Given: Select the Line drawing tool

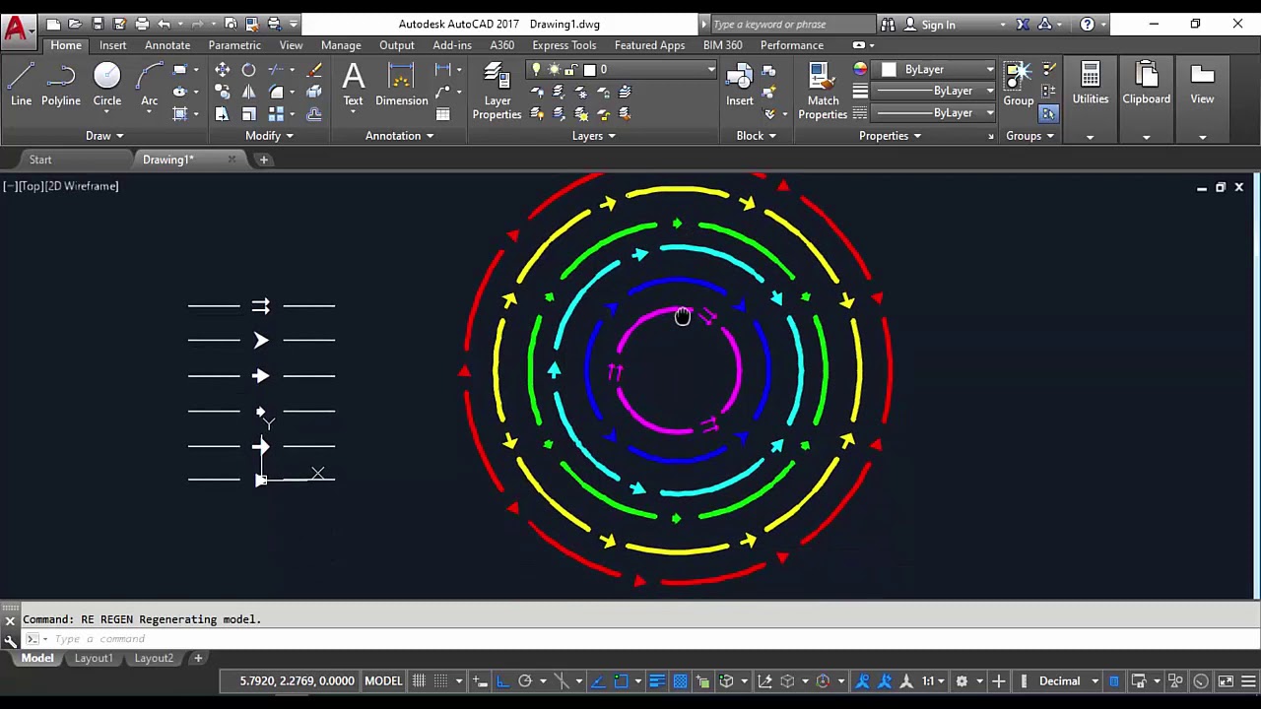Looking at the screenshot, I should pos(21,85).
